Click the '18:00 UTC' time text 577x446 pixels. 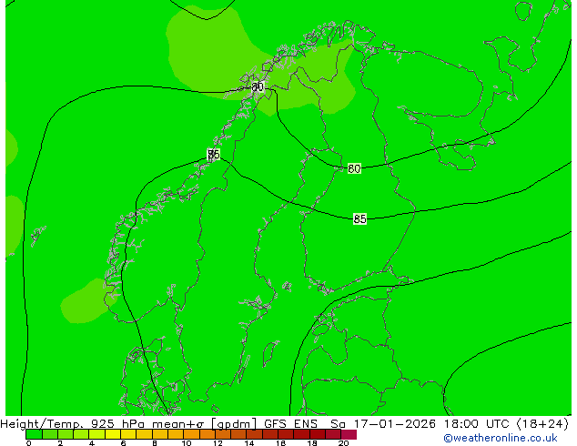pos(477,424)
